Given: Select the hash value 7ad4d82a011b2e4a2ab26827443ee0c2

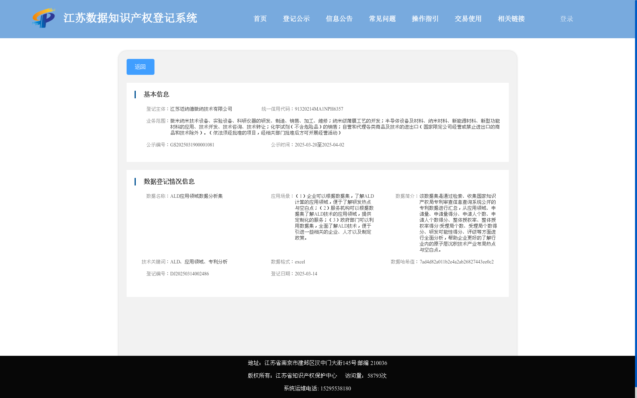Looking at the screenshot, I should [457, 262].
